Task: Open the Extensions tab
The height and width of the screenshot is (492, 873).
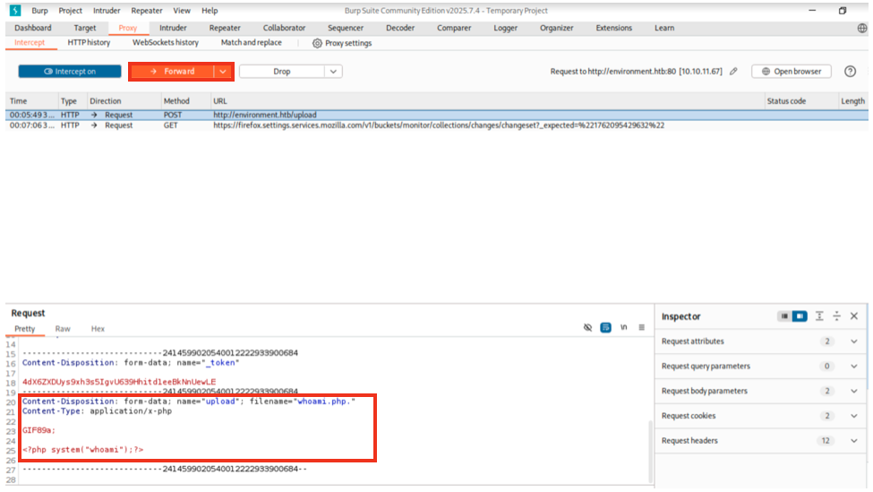Action: (613, 28)
